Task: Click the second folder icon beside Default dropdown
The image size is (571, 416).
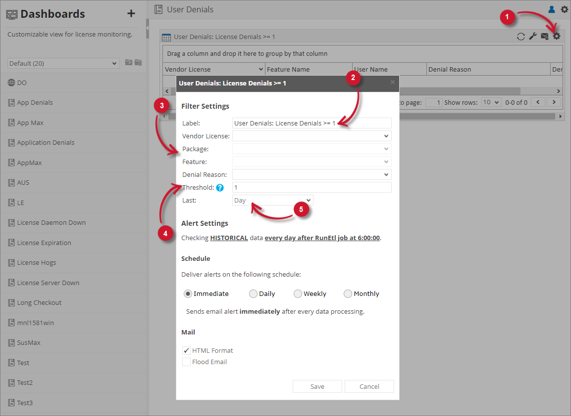Action: 138,62
